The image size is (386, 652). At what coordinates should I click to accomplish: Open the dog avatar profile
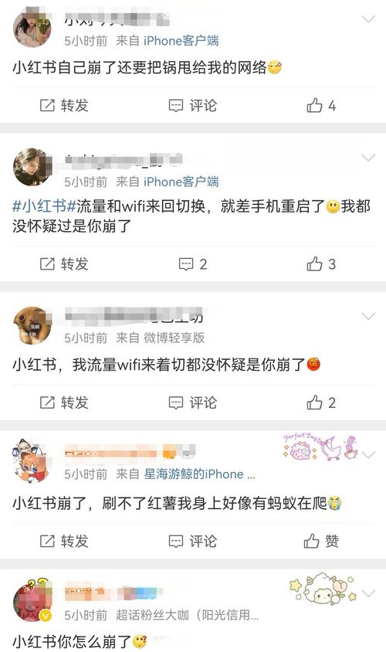coord(32,325)
